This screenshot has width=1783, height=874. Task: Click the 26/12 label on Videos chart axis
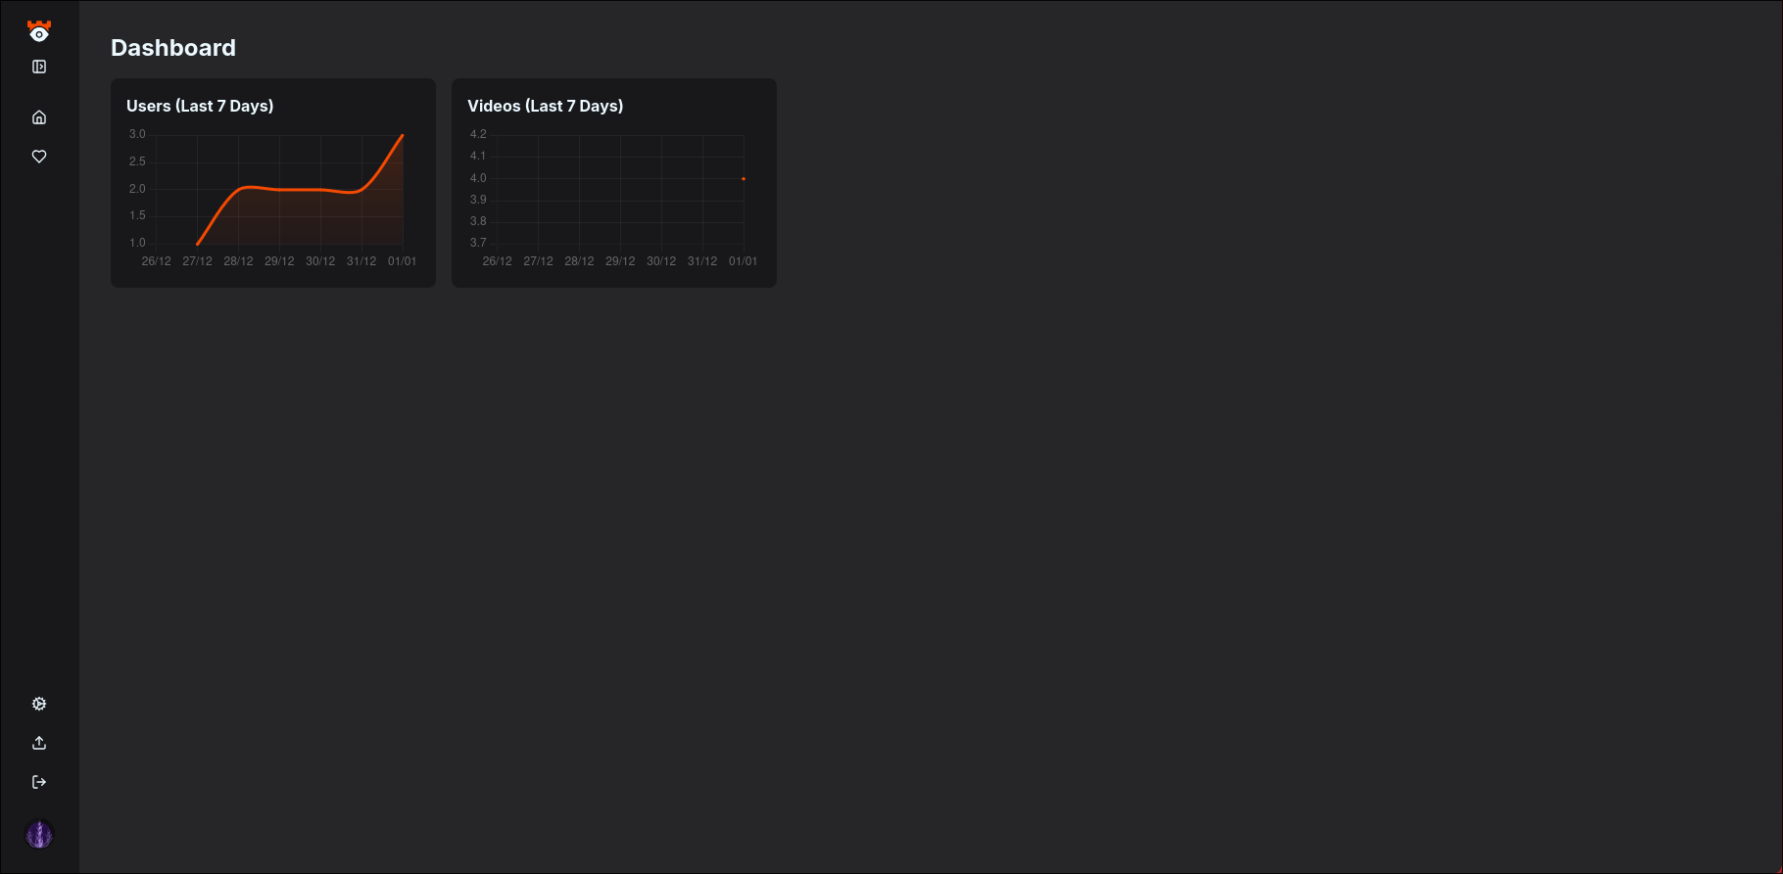pos(497,261)
